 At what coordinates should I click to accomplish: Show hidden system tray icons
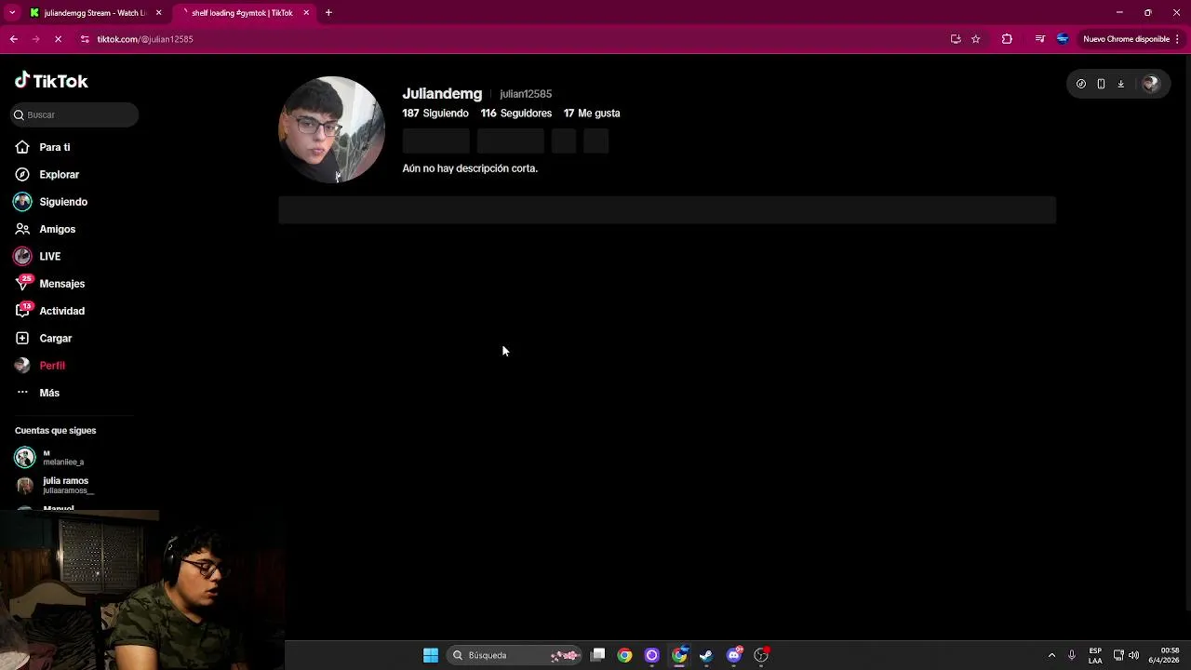1051,655
